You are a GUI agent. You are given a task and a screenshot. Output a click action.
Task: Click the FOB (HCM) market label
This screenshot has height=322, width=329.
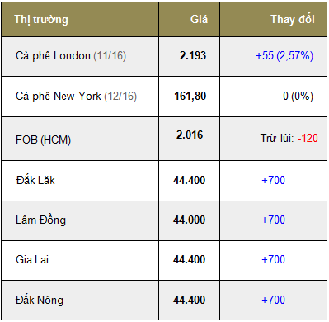tap(43, 140)
